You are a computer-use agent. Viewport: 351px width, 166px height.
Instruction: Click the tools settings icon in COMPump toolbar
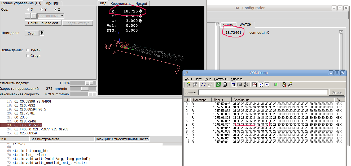(x=284, y=84)
